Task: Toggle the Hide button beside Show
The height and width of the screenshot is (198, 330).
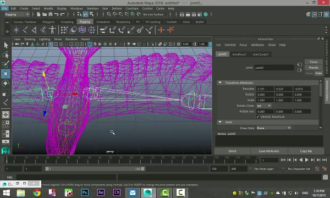Action: pos(318,73)
